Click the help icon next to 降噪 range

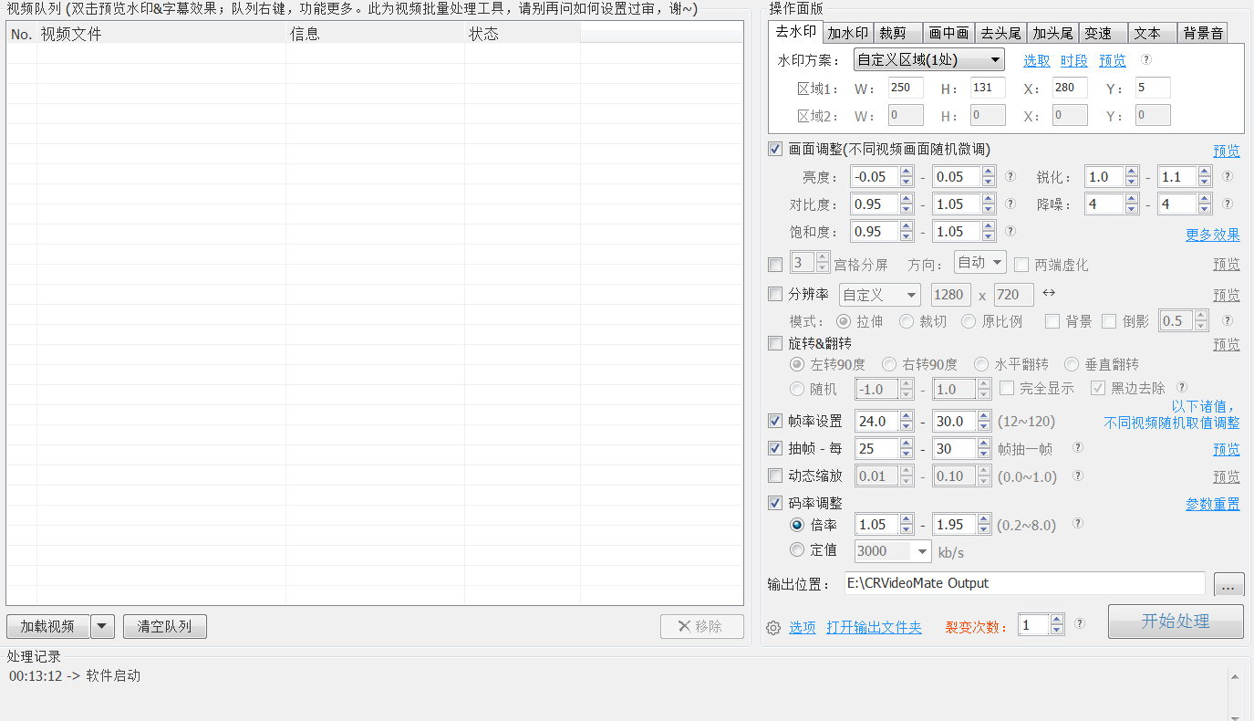pyautogui.click(x=1228, y=204)
